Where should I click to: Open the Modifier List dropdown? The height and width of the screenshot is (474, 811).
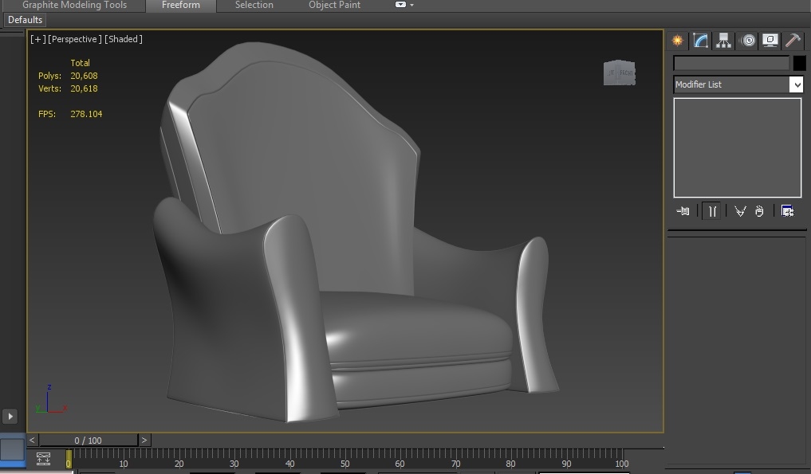click(797, 84)
